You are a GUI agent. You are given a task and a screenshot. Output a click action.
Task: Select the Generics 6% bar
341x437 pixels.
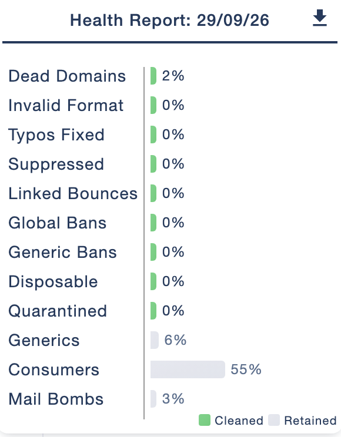coord(154,340)
